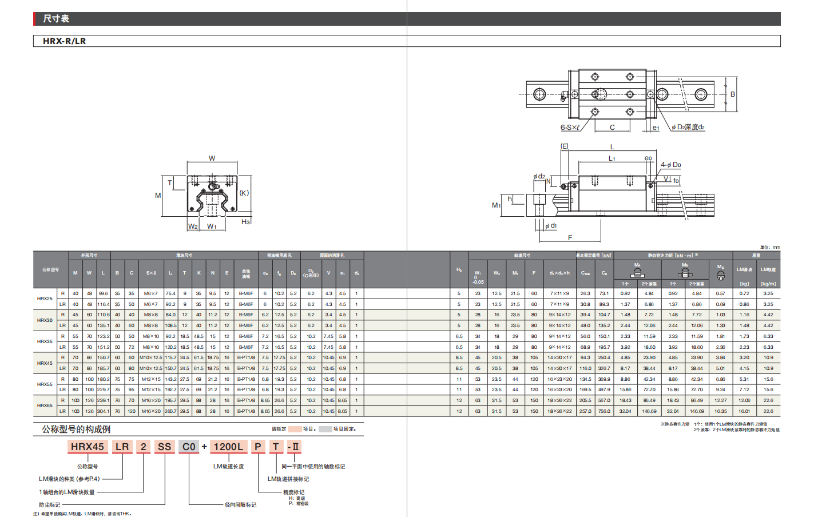Select the HRX65 row label
This screenshot has width=814, height=517.
pyautogui.click(x=45, y=405)
